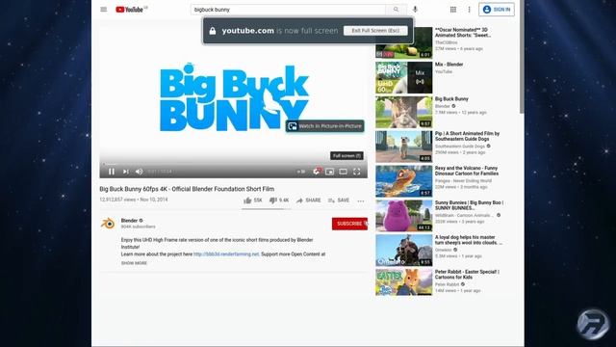
Task: Focus the search box containing bigbuck bunny
Action: [288, 10]
